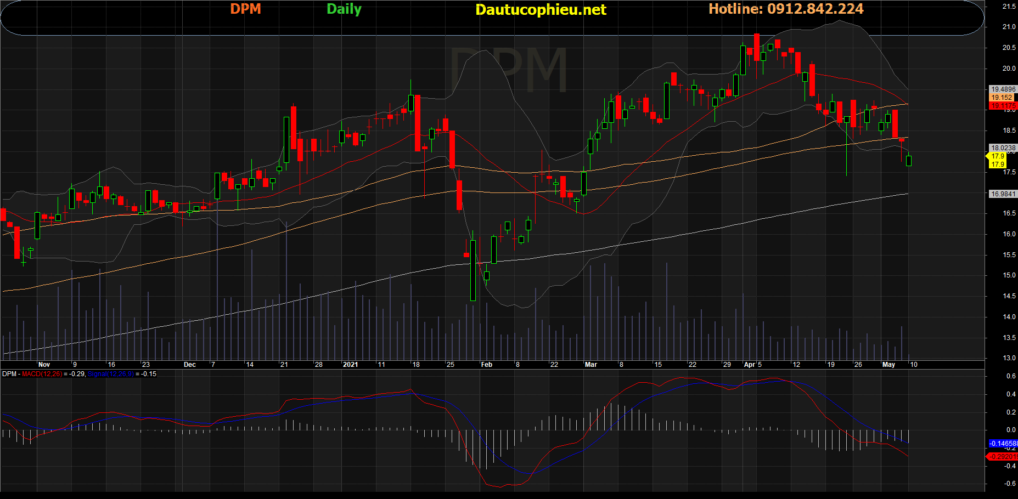Select the red -0.2920 MACD value tag
This screenshot has width=1018, height=499.
pyautogui.click(x=1002, y=457)
